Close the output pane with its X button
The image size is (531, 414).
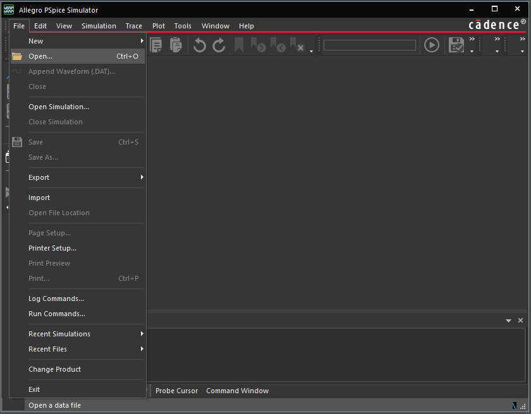tap(520, 320)
